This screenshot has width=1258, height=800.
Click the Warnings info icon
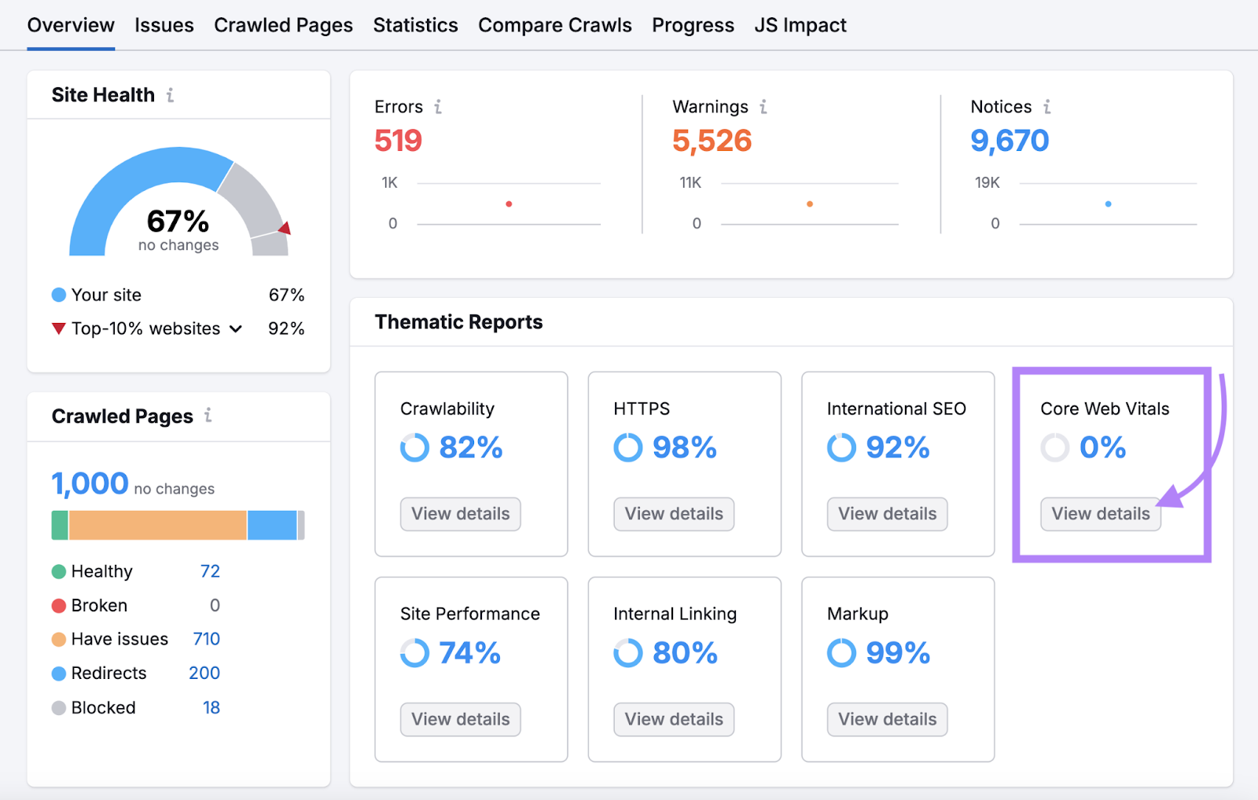pyautogui.click(x=762, y=106)
